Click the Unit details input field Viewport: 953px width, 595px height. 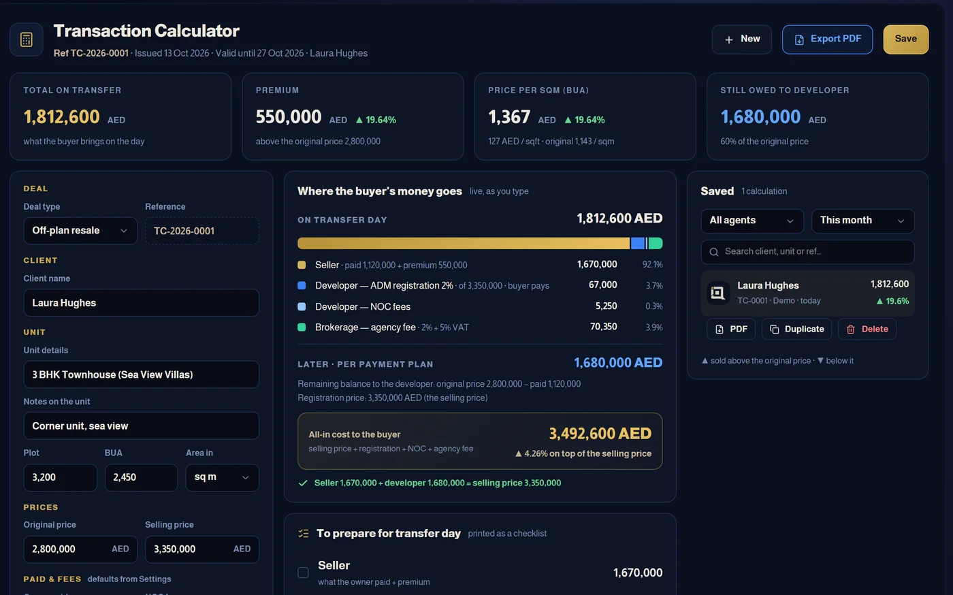coord(141,374)
